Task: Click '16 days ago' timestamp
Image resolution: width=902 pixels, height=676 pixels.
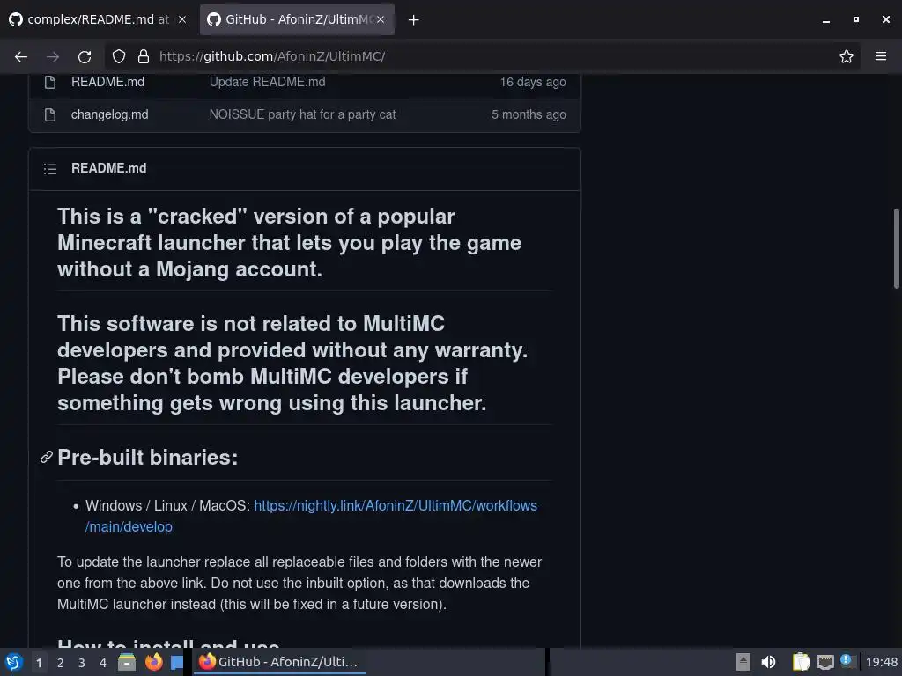Action: 533,82
